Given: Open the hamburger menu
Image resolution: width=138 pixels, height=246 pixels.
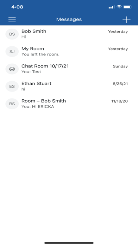Looking at the screenshot, I should click(x=12, y=19).
